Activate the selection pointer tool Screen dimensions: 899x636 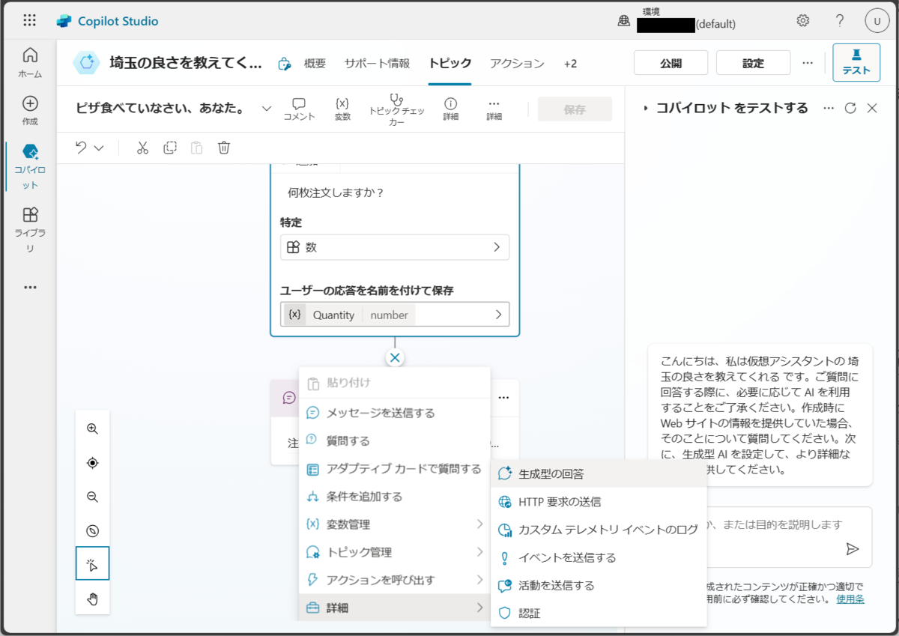[92, 563]
